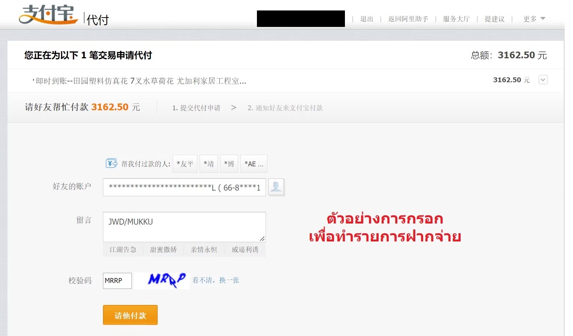573x336 pixels.
Task: Click the Alipay logo
Action: point(48,15)
